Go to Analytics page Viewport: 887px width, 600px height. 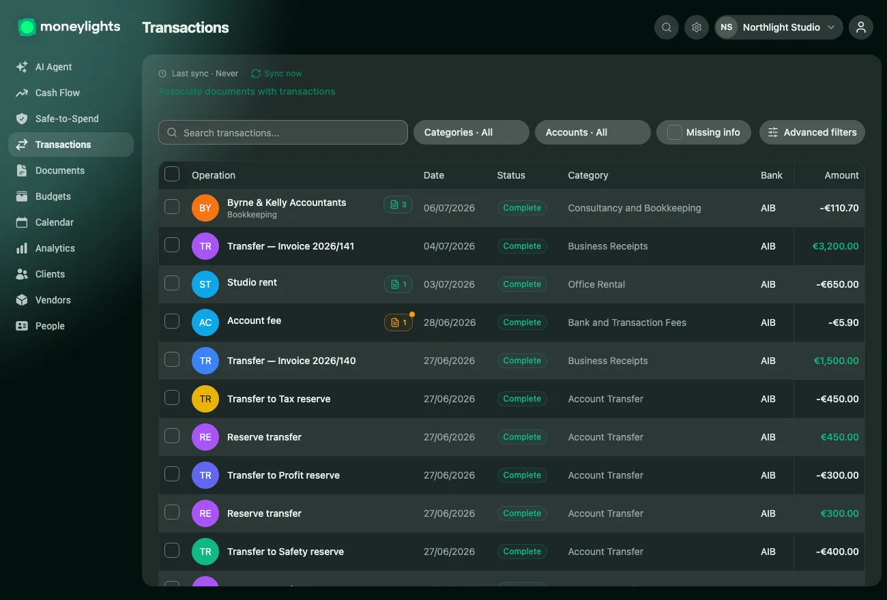[71, 248]
